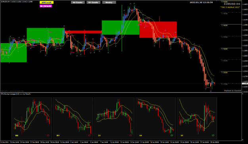
Task: Click the "TMS S-Method 2022" label
Action: (x=230, y=7)
